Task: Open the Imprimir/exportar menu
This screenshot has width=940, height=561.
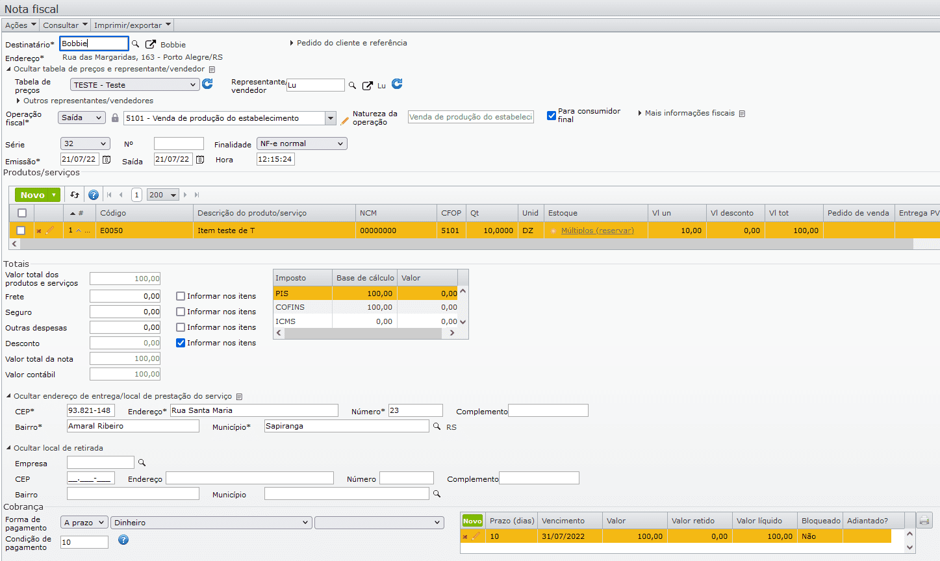Action: click(x=132, y=25)
